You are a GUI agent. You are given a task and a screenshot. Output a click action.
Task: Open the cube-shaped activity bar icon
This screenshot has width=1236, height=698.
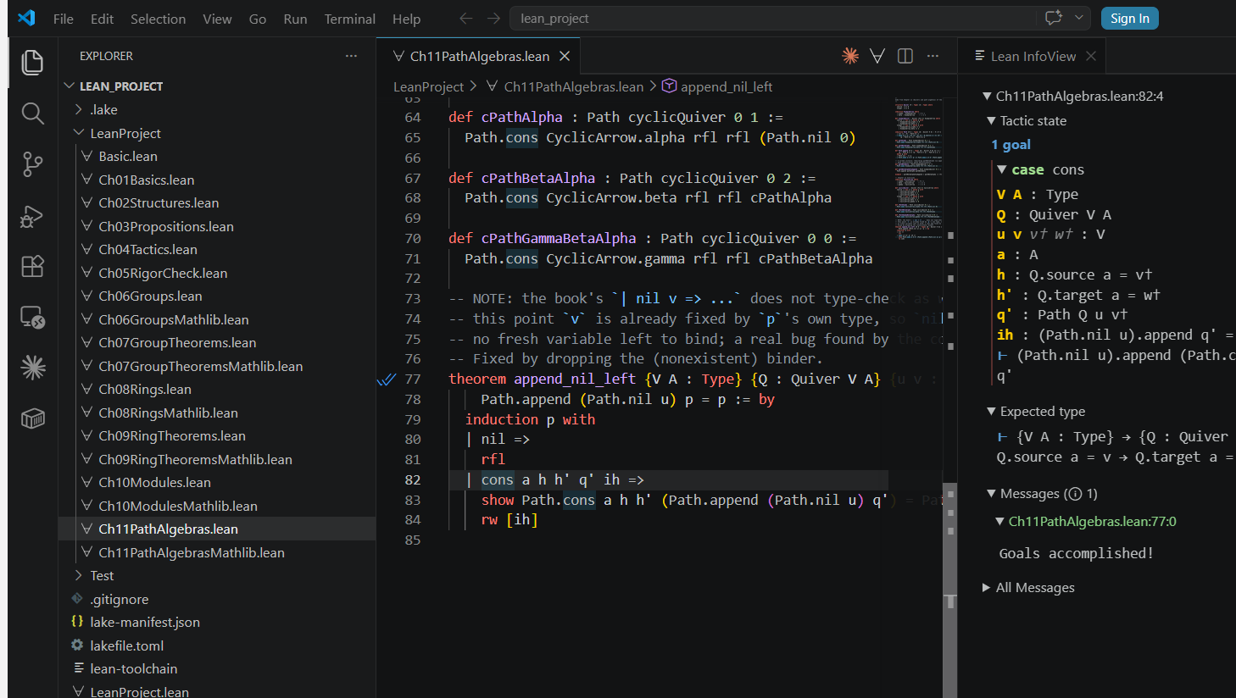[32, 418]
